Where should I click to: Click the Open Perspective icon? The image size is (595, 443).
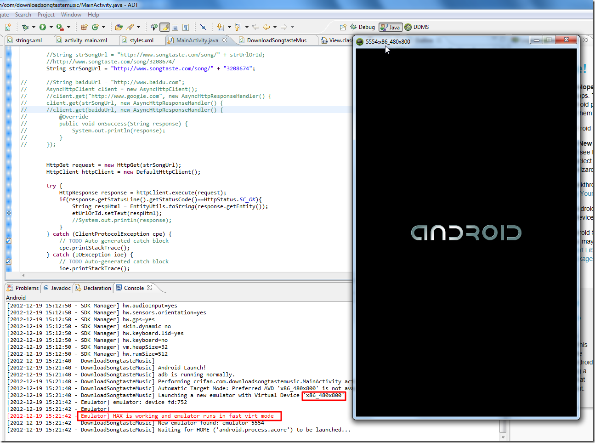pos(343,27)
